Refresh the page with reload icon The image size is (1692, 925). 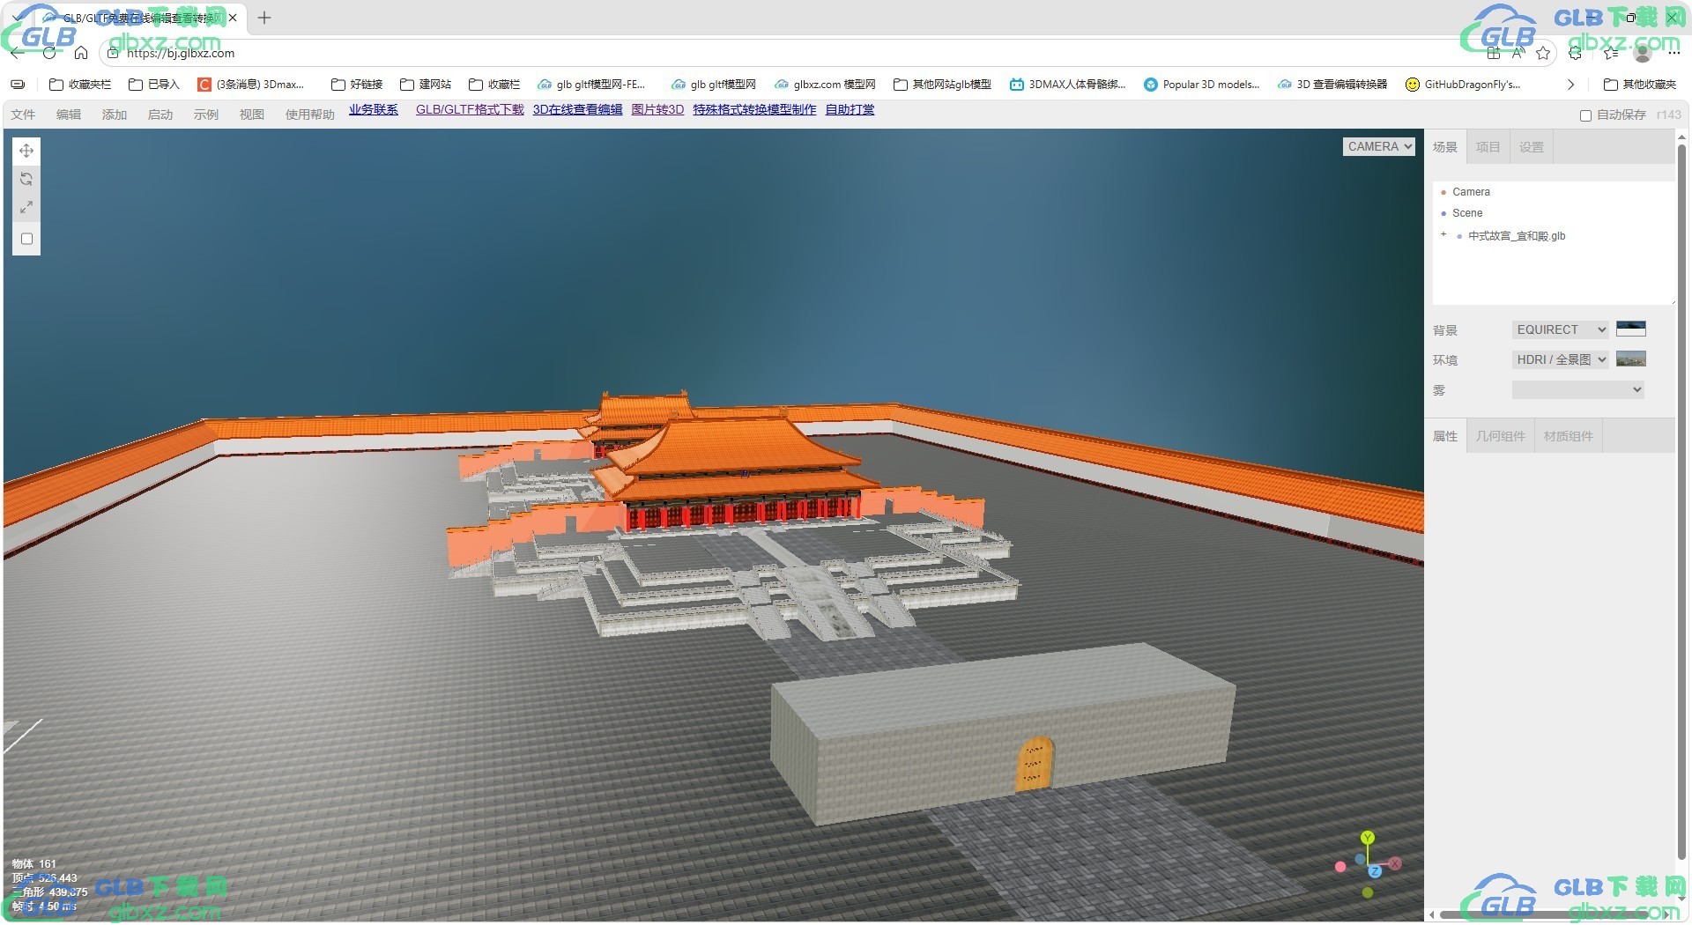[x=49, y=53]
